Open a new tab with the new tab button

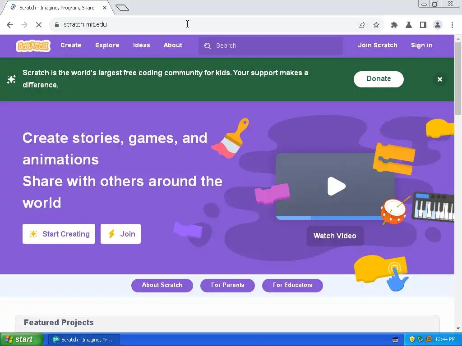122,8
